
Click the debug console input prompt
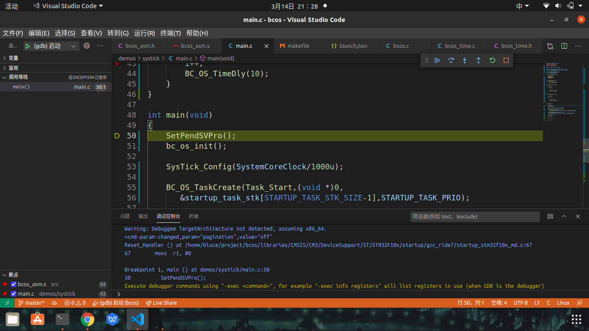[x=350, y=294]
